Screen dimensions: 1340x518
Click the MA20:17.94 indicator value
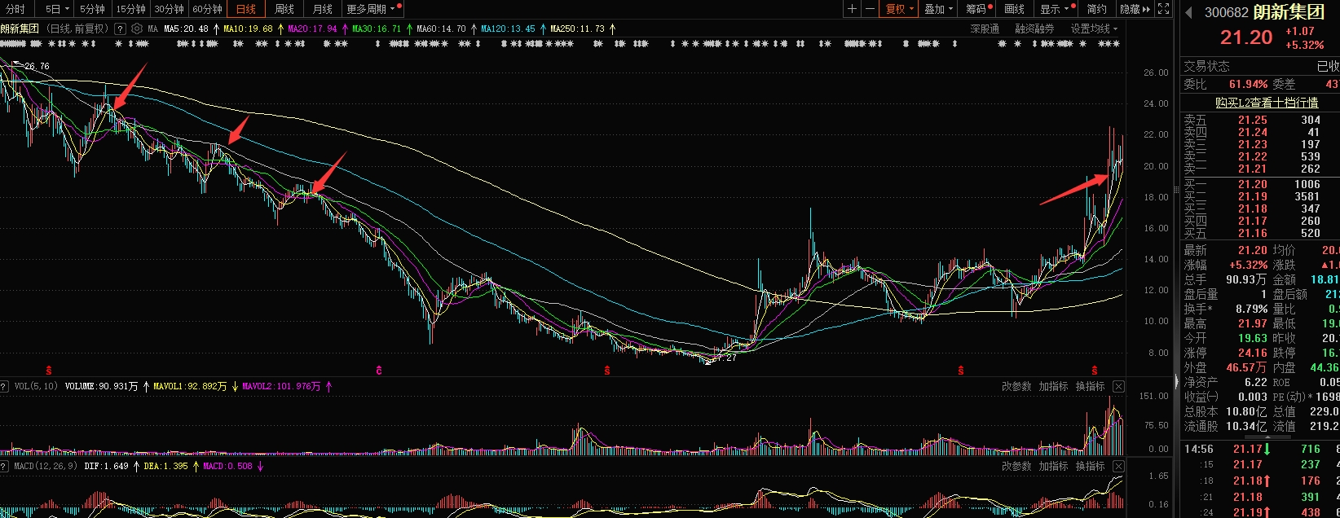click(312, 29)
